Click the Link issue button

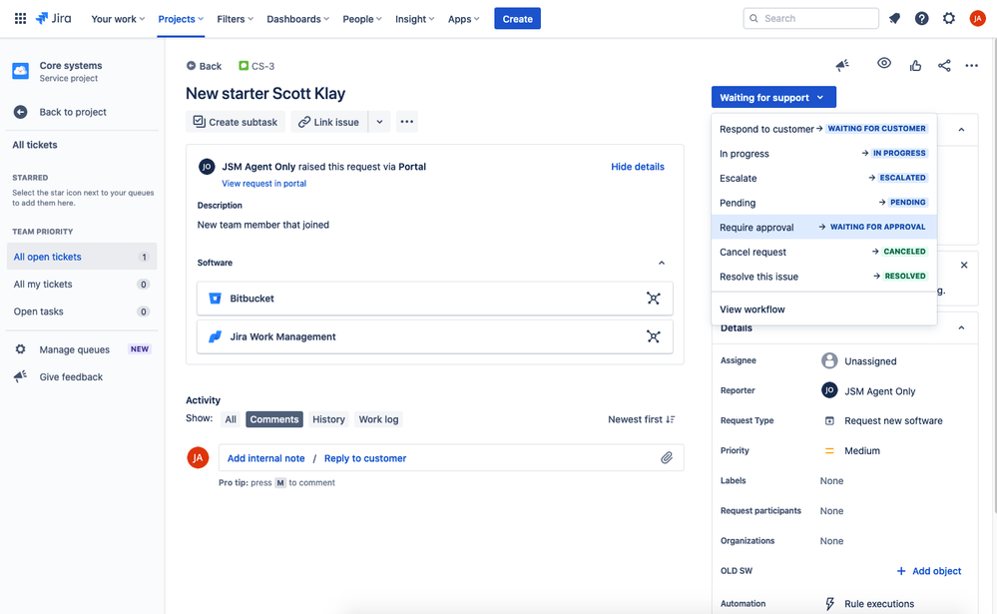click(x=329, y=122)
